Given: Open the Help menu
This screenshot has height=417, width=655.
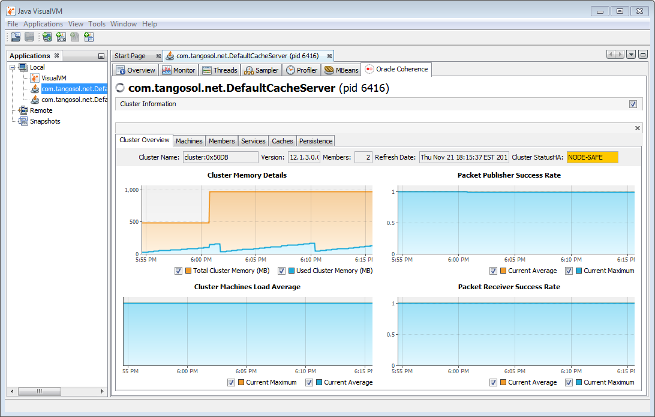Looking at the screenshot, I should point(149,24).
